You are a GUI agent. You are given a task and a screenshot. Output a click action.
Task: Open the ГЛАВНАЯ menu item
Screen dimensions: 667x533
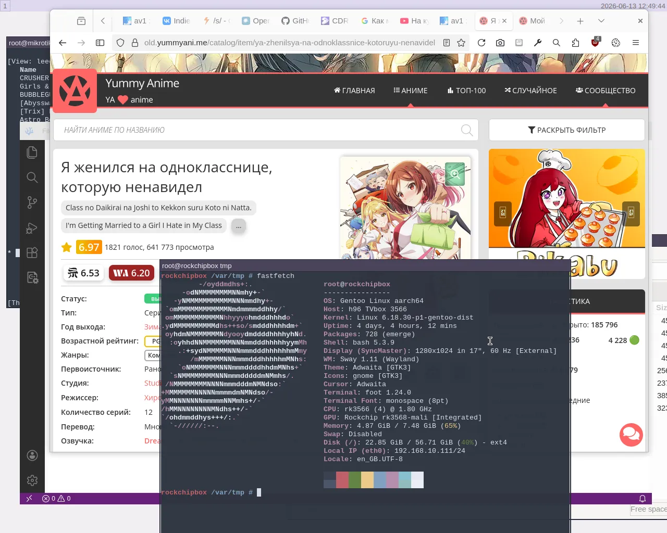[354, 91]
